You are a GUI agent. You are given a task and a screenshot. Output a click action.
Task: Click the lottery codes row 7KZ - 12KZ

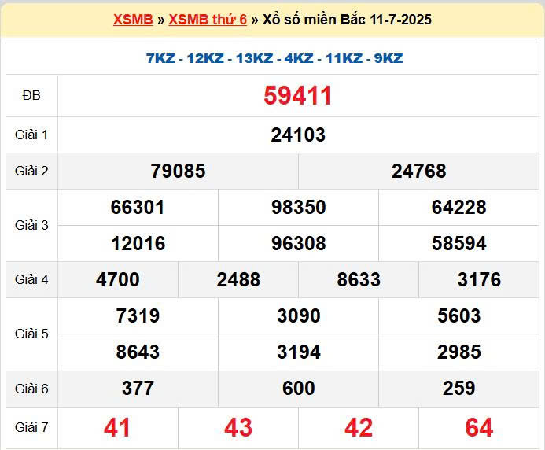click(x=274, y=58)
